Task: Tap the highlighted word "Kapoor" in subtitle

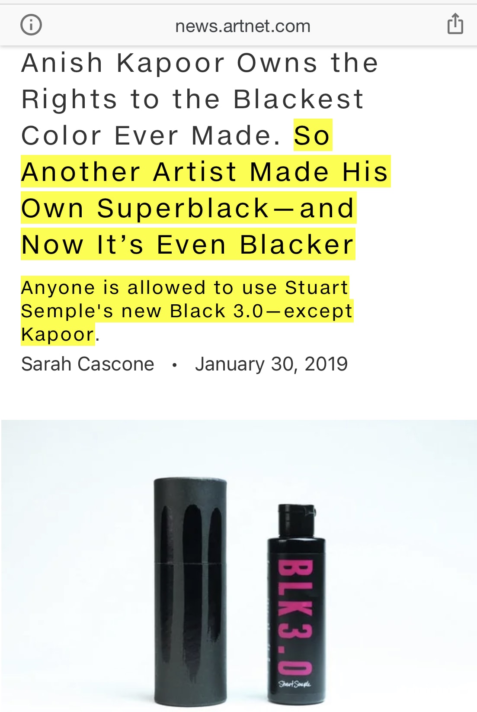Action: pos(58,335)
